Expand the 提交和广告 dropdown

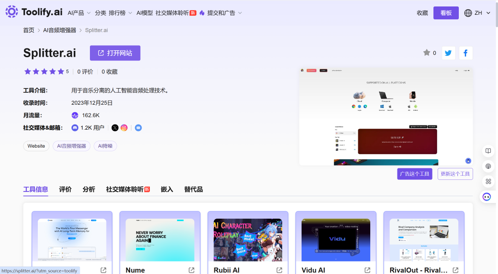[x=225, y=13]
